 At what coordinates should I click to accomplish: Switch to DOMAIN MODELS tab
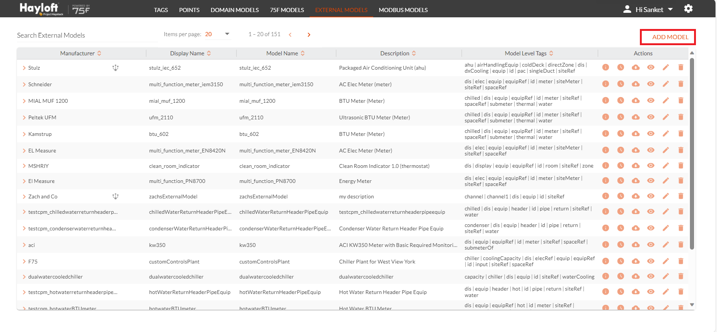pos(235,10)
